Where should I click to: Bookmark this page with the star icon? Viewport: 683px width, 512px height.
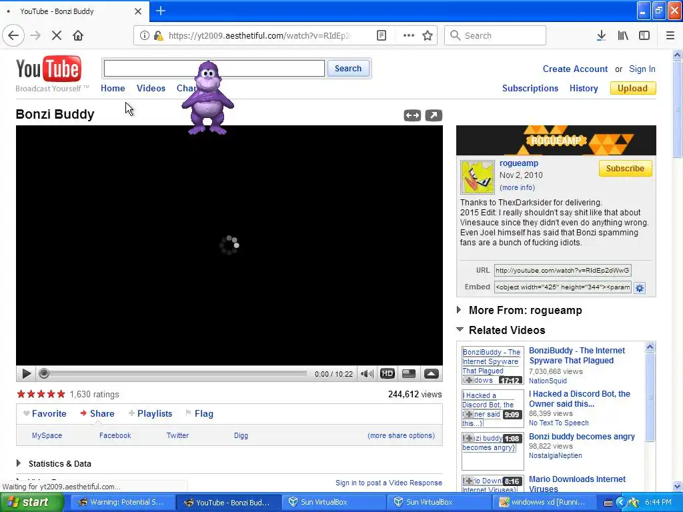(428, 35)
